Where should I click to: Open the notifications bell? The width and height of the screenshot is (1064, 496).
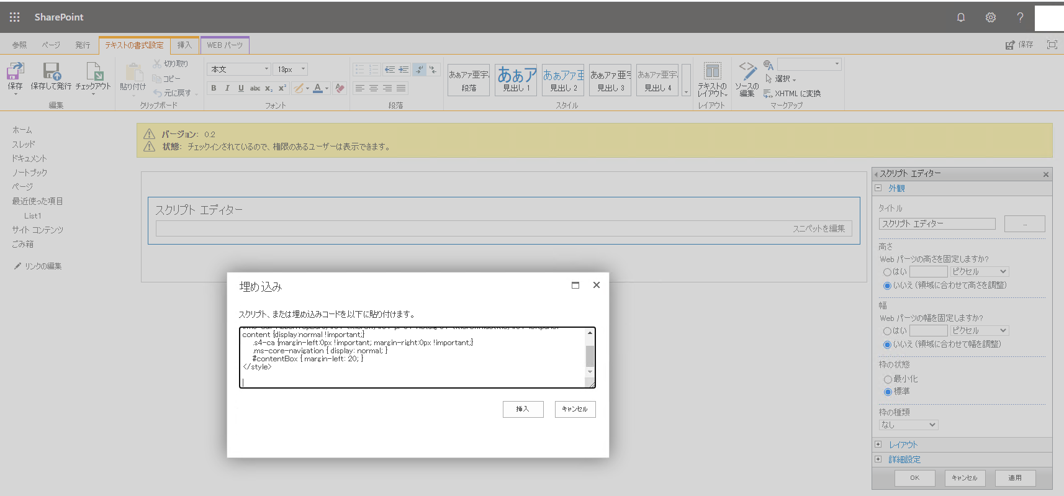coord(961,17)
